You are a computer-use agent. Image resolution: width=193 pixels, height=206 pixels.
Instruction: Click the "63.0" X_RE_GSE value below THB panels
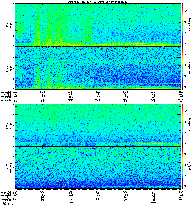pyautogui.click(x=15, y=92)
